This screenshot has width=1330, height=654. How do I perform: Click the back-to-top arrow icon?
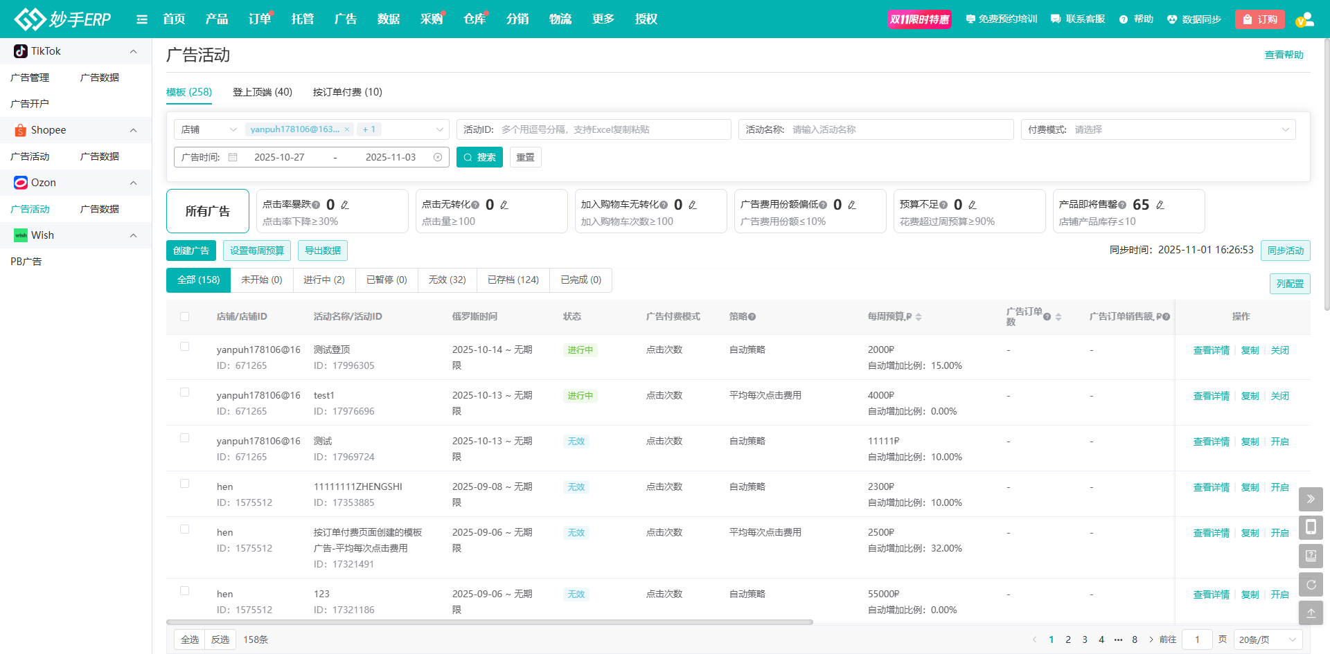[1311, 613]
